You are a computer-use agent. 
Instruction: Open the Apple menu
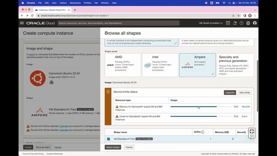(23, 3)
